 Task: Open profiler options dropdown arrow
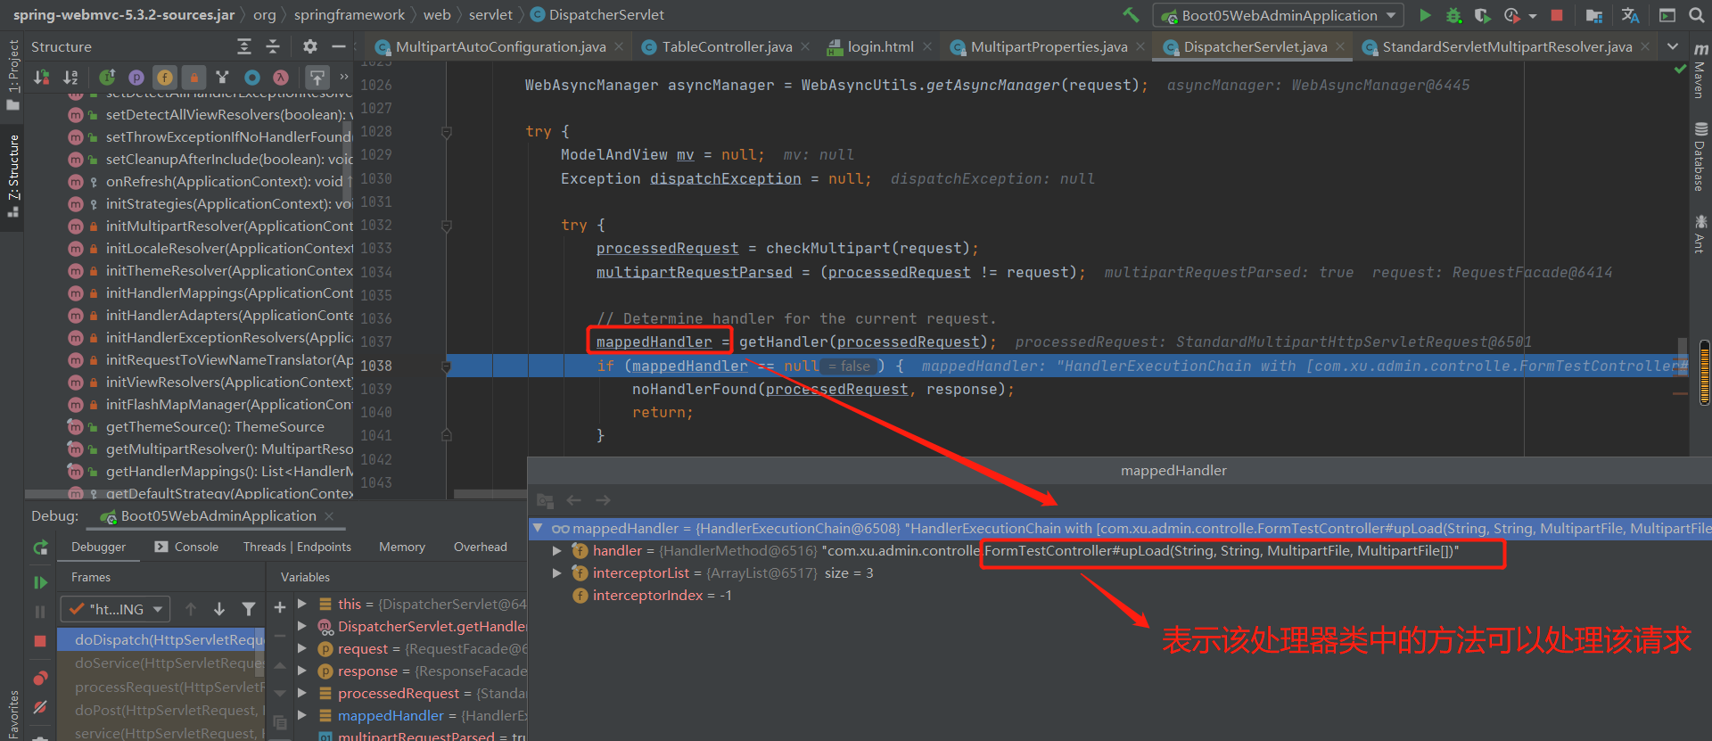pos(1532,16)
